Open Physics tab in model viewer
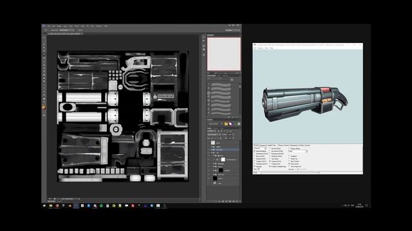 [x=281, y=146]
